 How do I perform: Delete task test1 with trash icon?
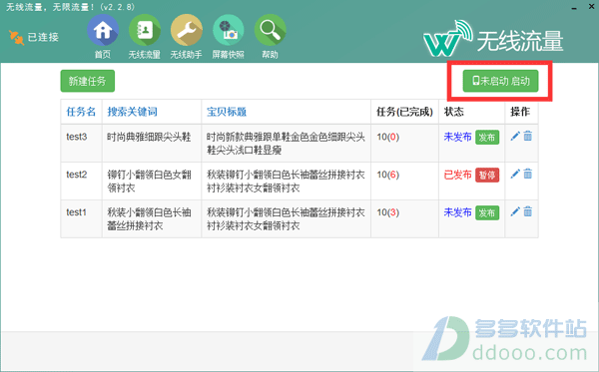tap(527, 211)
